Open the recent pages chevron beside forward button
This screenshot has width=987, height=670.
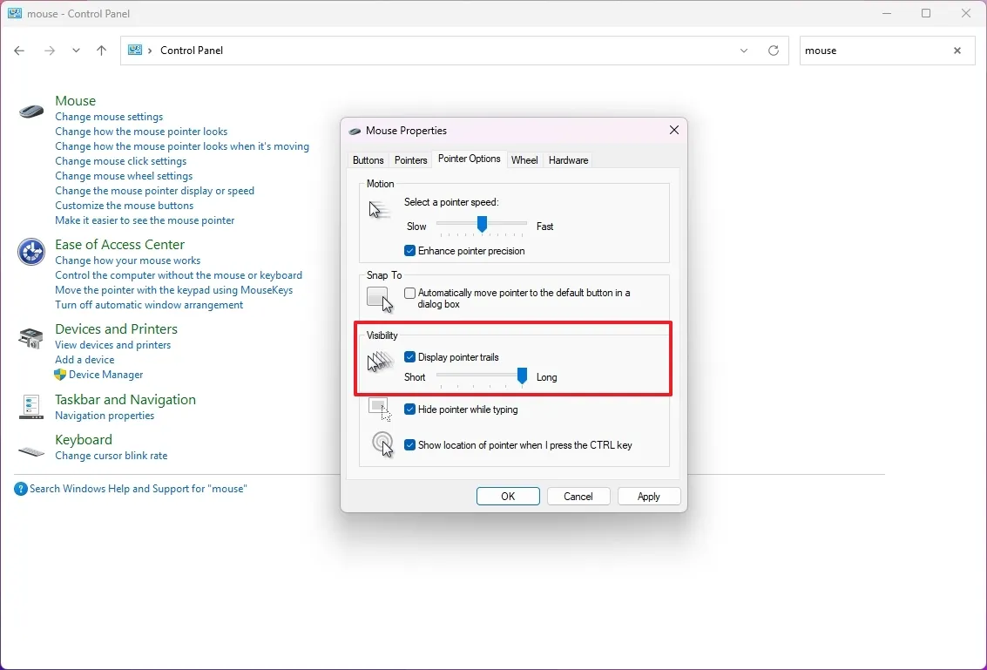point(76,51)
